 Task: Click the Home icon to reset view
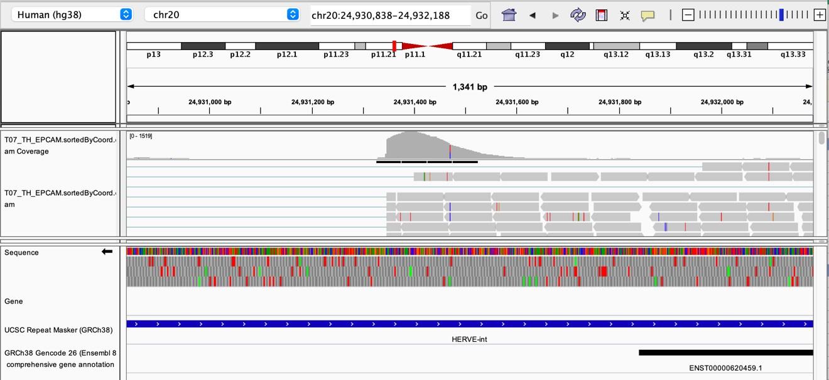pos(509,15)
